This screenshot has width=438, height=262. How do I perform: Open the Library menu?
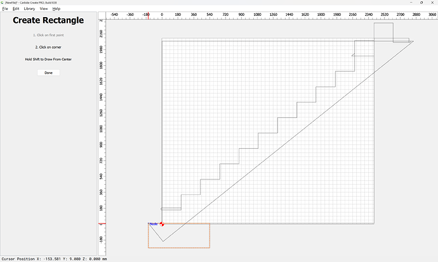tap(29, 9)
